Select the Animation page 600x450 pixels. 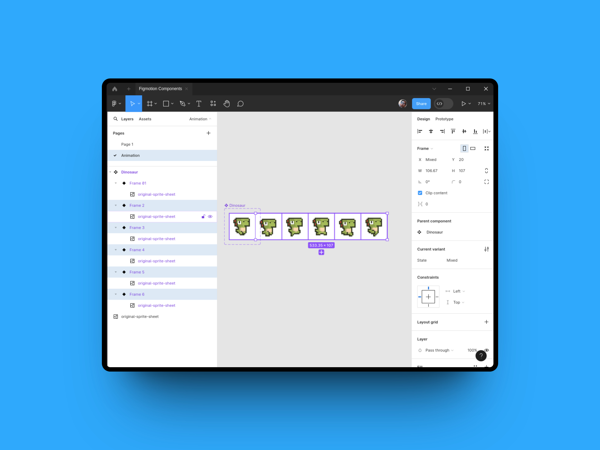130,156
